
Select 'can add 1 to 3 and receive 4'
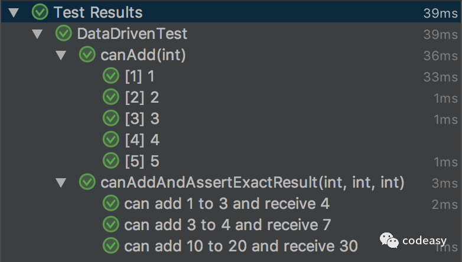227,204
